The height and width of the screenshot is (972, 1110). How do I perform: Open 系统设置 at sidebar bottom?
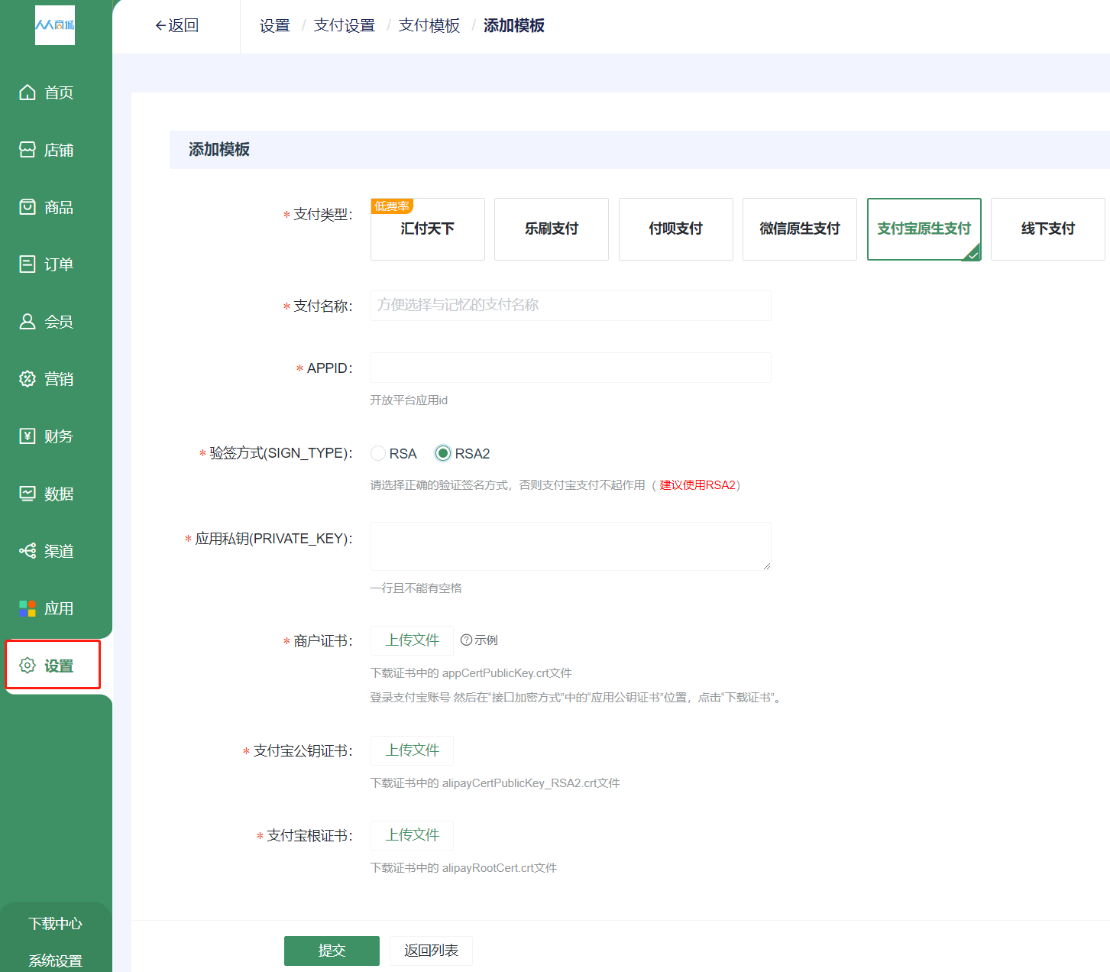click(x=55, y=961)
